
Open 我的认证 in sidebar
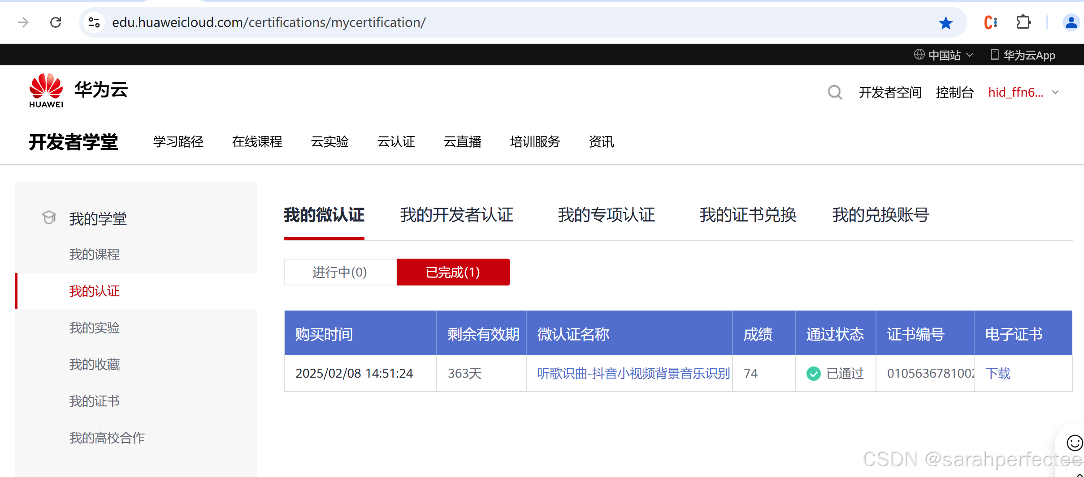(x=95, y=291)
